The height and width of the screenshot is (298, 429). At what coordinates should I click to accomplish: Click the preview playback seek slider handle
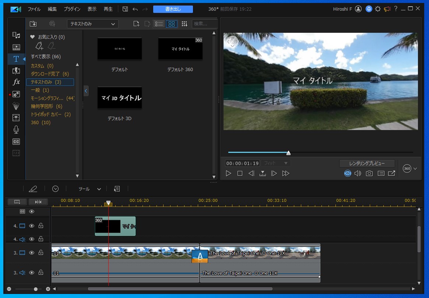288,152
